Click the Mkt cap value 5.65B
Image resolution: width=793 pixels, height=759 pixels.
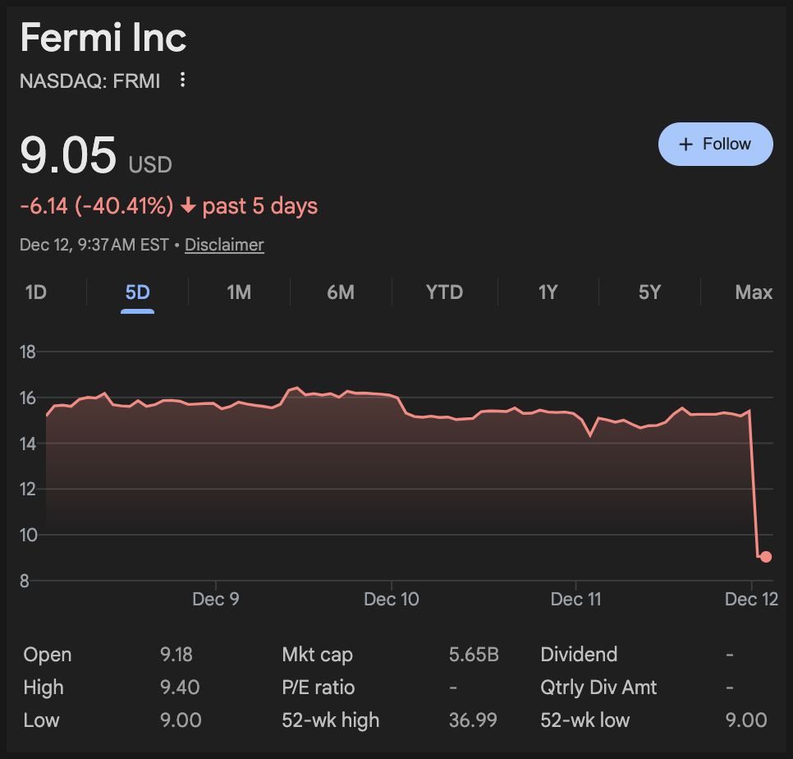pos(474,655)
